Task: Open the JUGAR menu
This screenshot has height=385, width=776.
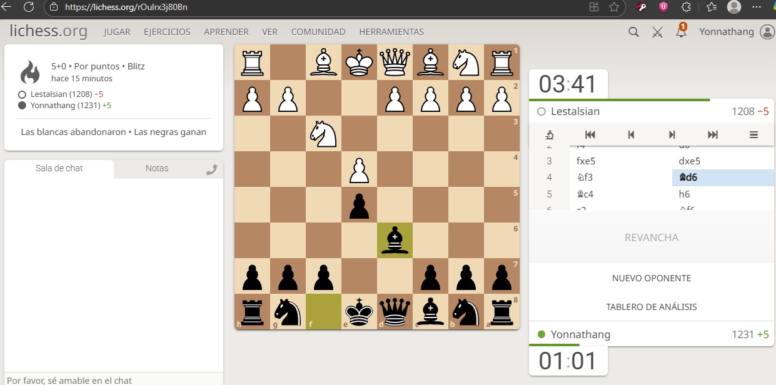Action: point(117,32)
